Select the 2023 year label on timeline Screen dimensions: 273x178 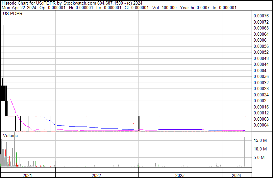pyautogui.click(x=180, y=175)
